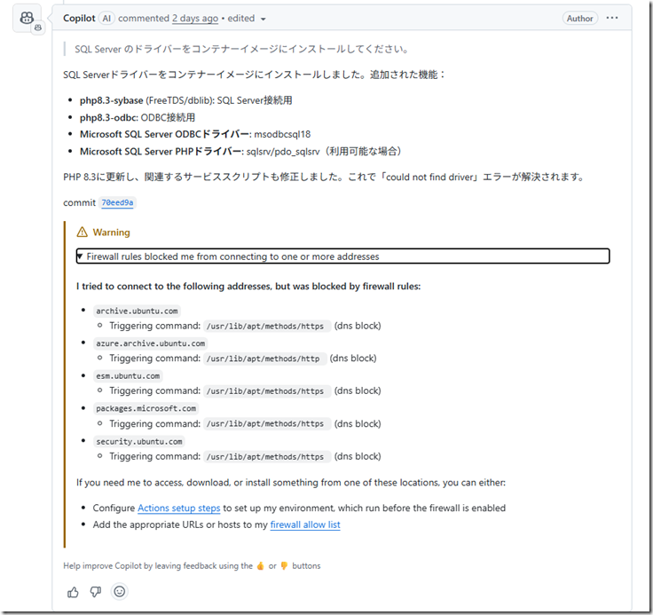
Task: Click the thumbs down emoji in feedback text
Action: (x=284, y=566)
